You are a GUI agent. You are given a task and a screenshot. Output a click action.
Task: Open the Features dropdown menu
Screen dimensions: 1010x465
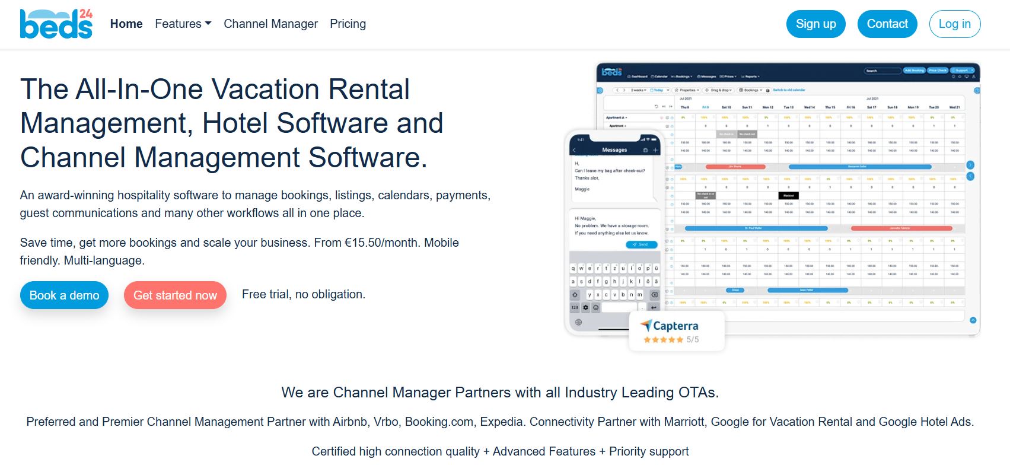pos(183,24)
